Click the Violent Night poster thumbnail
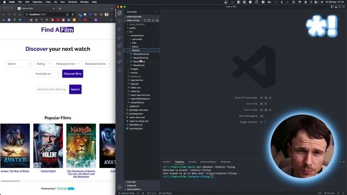Image resolution: width=347 pixels, height=195 pixels. click(x=48, y=146)
